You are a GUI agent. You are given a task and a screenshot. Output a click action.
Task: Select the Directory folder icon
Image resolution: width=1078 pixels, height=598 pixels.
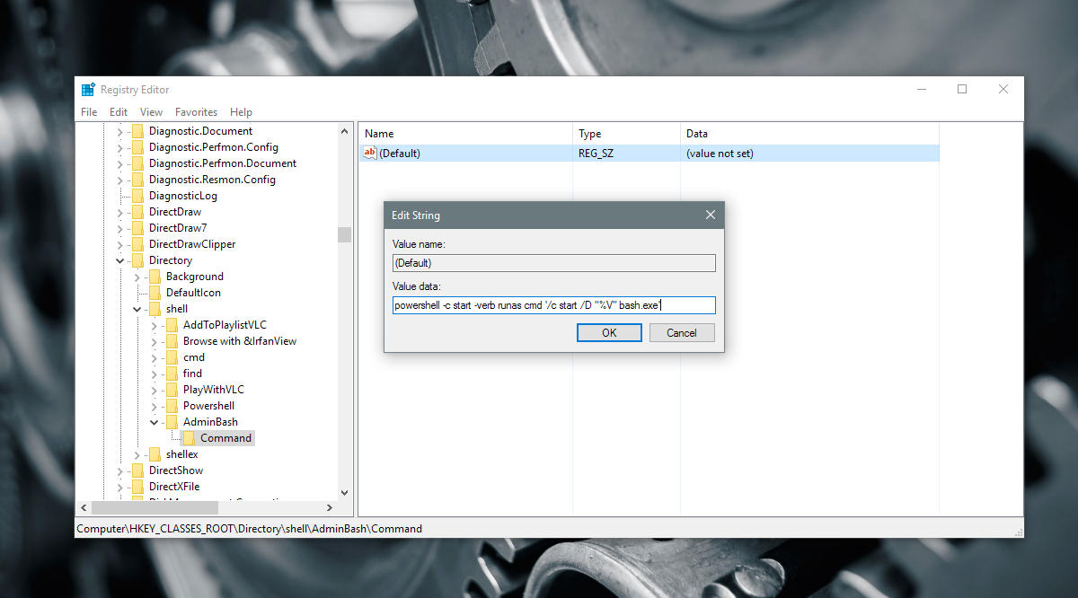(x=137, y=260)
